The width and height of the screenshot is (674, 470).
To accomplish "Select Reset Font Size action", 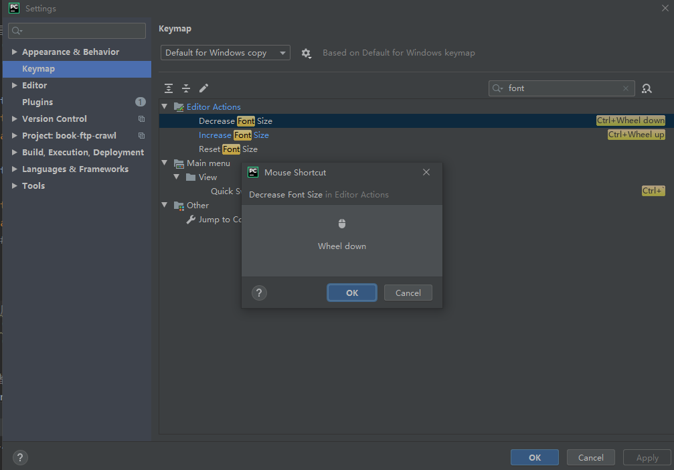I will click(416, 149).
